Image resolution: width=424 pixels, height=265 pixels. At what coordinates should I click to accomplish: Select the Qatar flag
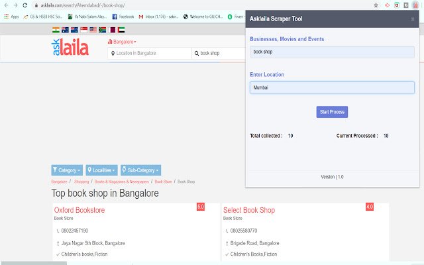[112, 30]
